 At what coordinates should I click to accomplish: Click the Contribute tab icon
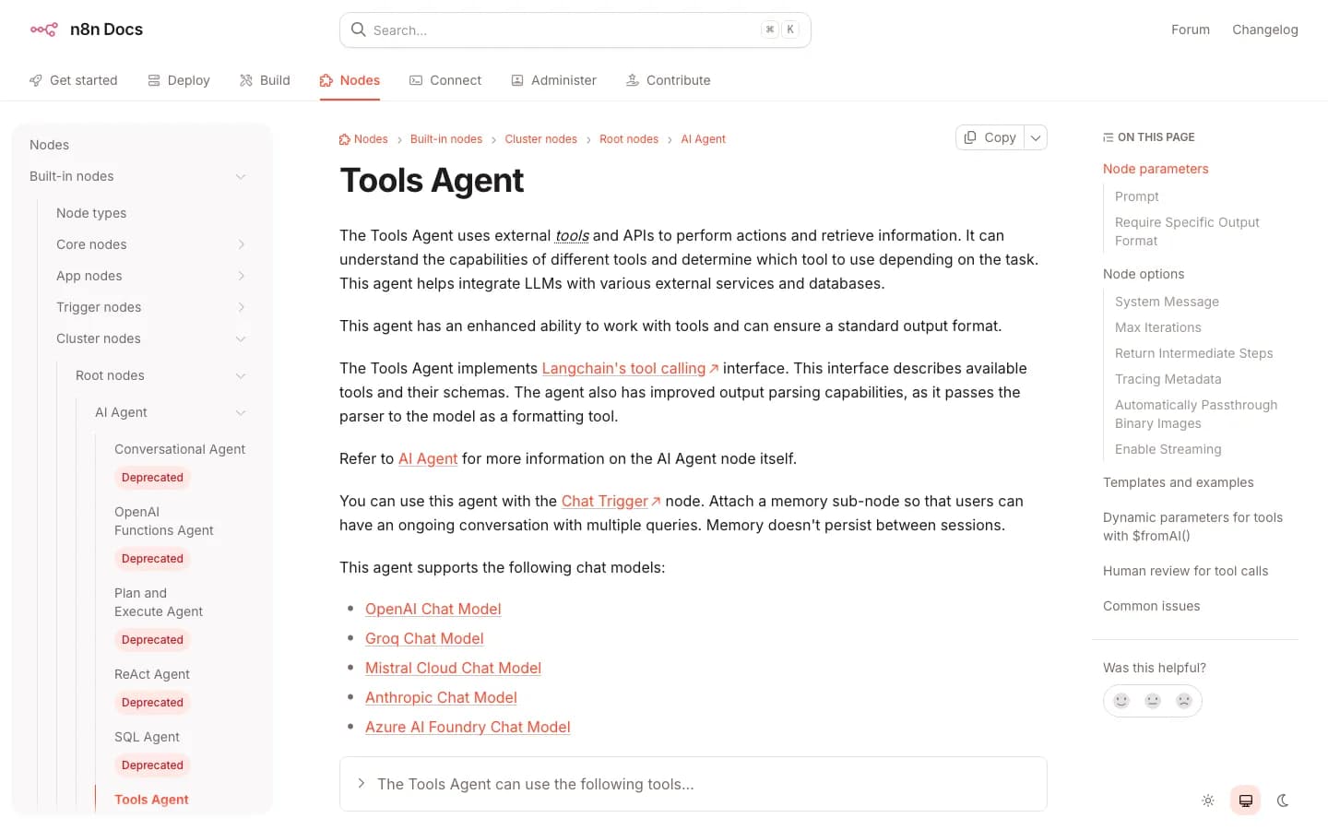coord(633,80)
